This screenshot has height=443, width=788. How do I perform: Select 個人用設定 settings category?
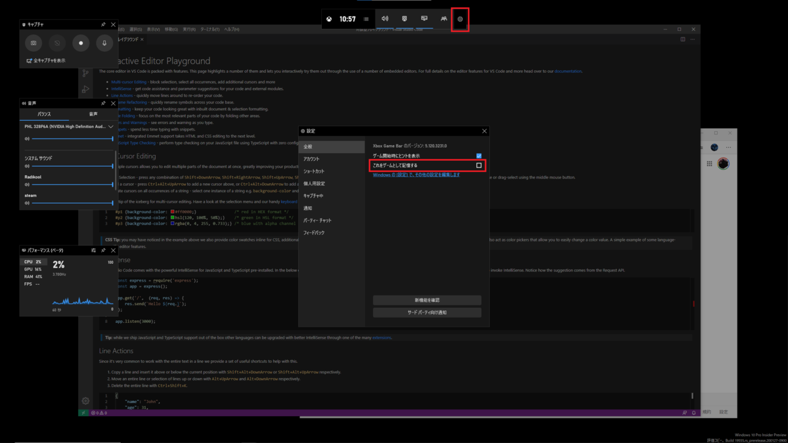[332, 184]
